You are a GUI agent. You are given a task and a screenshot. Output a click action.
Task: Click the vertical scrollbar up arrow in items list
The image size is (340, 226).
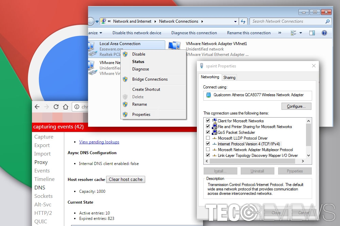tap(308, 121)
